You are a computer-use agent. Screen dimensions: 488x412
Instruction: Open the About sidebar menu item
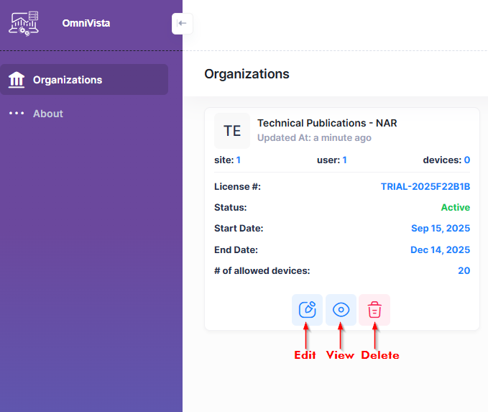click(x=47, y=114)
